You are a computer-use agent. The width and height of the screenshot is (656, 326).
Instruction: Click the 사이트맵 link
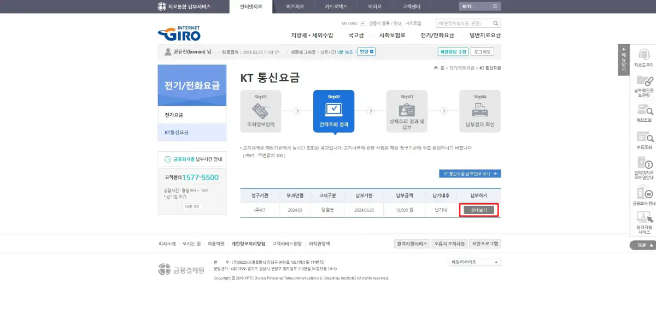[413, 23]
